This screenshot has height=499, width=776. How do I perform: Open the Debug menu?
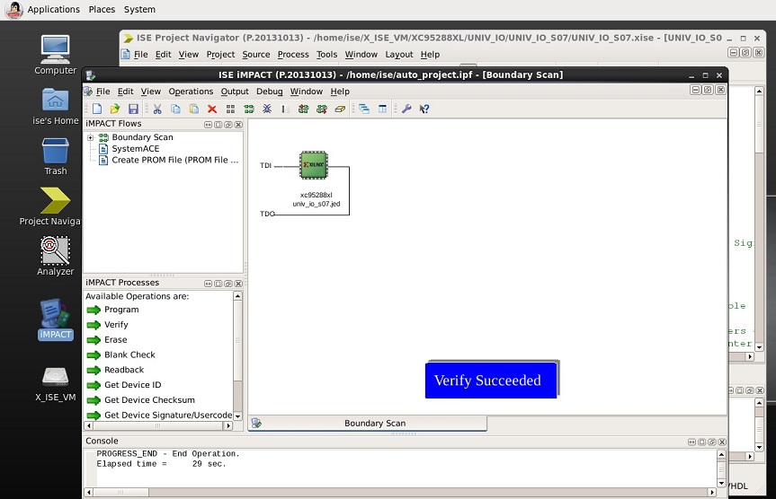coord(269,92)
